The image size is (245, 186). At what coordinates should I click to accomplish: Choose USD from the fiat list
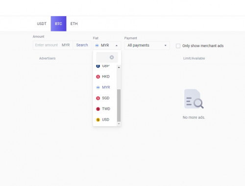[x=105, y=120]
